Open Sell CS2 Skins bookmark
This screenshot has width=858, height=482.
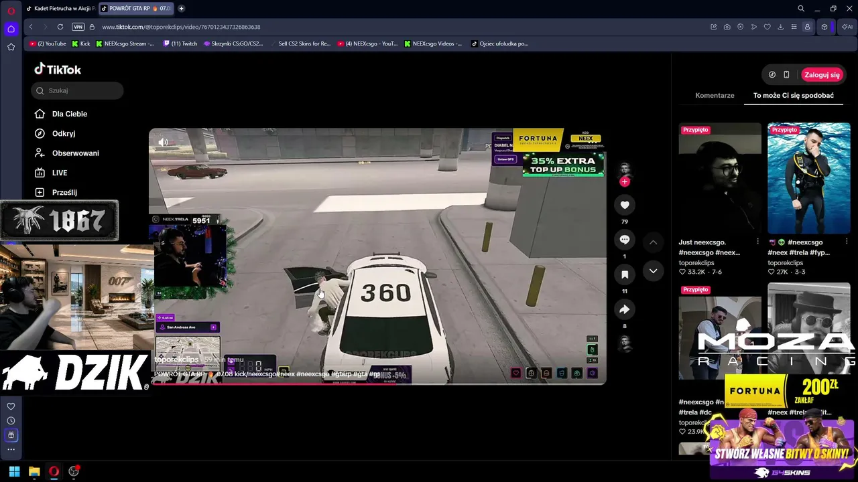pos(300,44)
